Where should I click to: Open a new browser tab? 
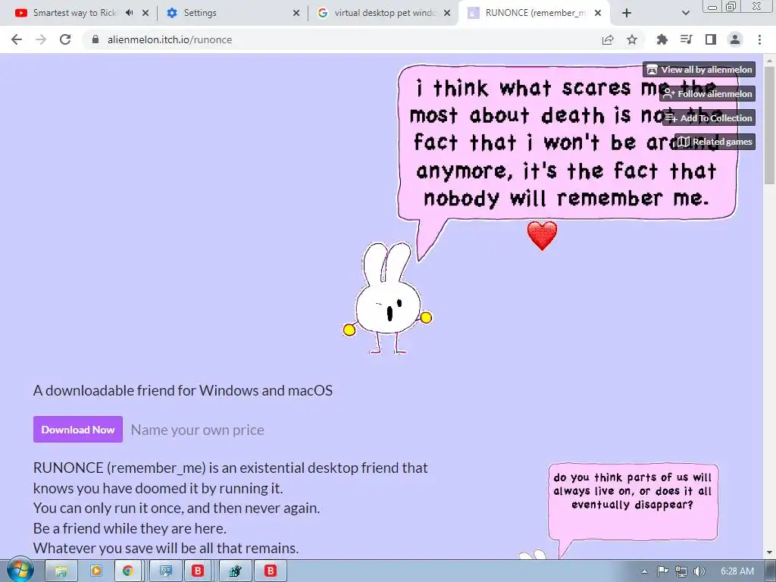tap(627, 13)
